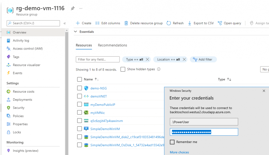269x155 pixels.
Task: Sort by the Name column header
Action: (x=88, y=79)
